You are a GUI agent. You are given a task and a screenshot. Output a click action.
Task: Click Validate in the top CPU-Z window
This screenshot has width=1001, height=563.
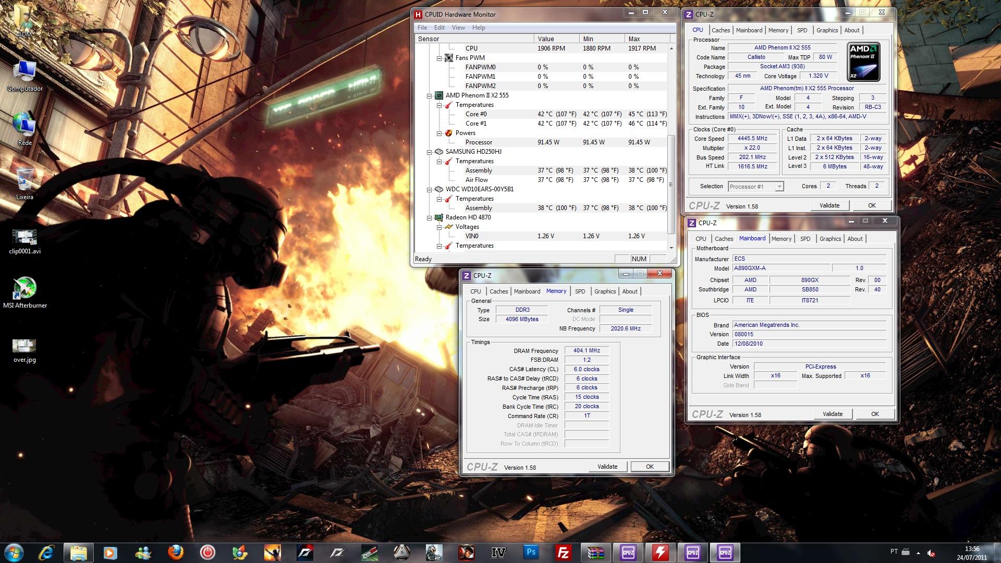[829, 205]
